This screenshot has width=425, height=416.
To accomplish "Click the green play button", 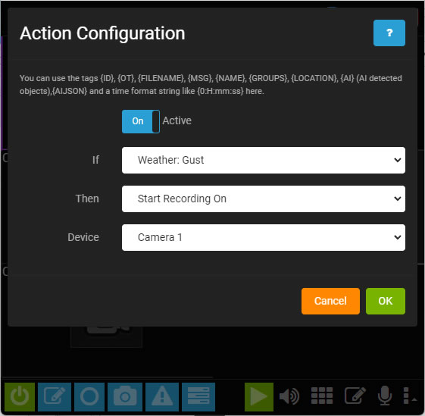I will 259,397.
